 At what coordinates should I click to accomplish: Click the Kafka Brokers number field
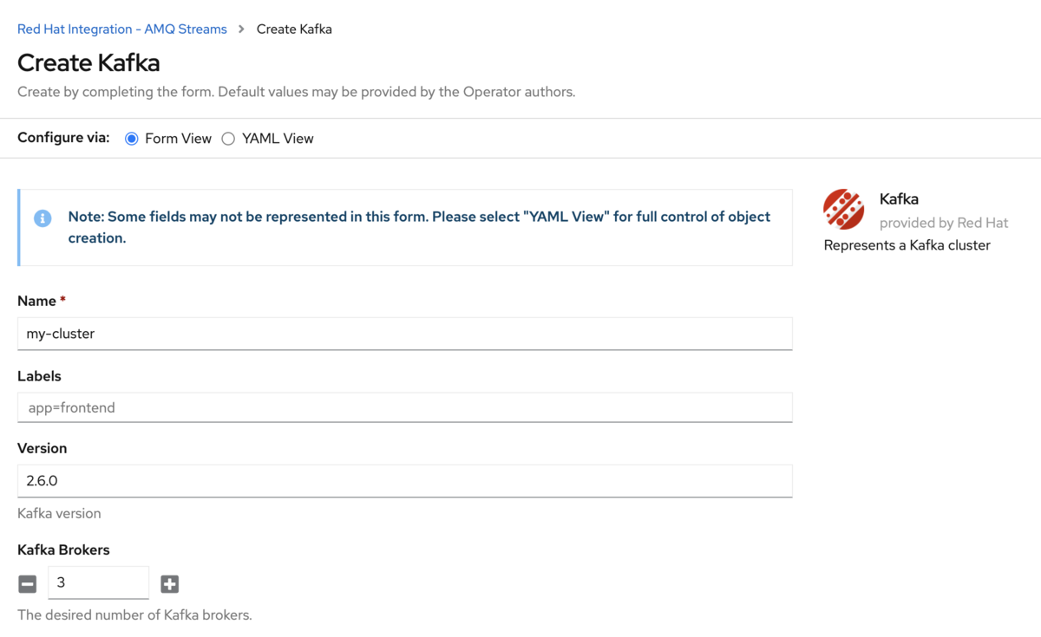[x=98, y=582]
